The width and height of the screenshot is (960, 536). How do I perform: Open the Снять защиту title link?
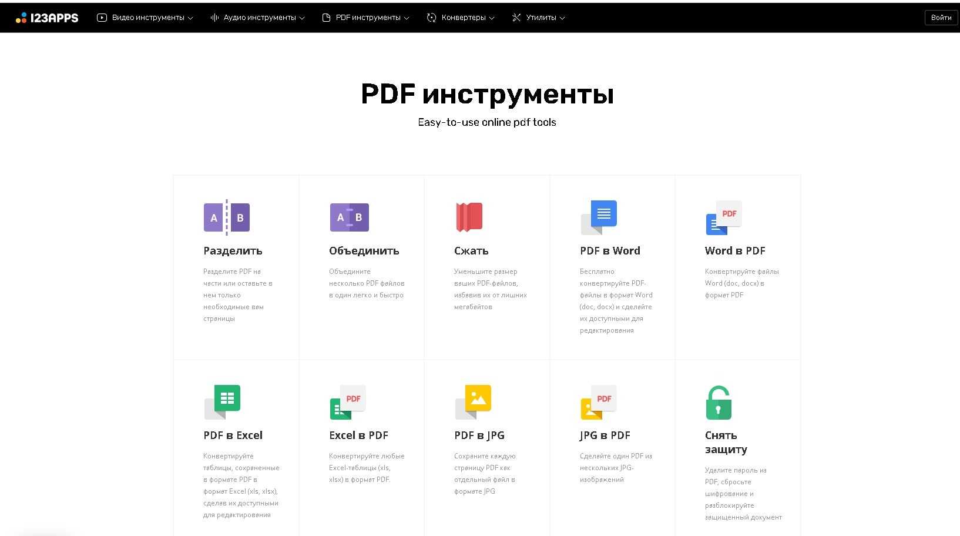pos(726,442)
